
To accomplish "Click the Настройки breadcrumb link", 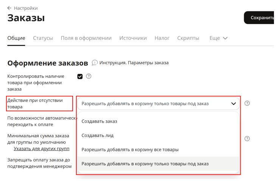I will click(26, 8).
